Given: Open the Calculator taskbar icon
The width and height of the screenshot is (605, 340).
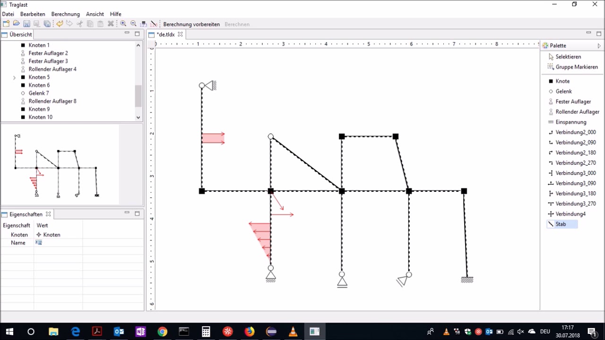Looking at the screenshot, I should pos(206,331).
